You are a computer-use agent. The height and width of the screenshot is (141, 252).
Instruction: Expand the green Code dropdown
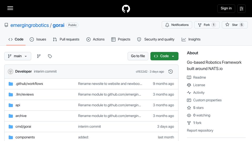[164, 56]
